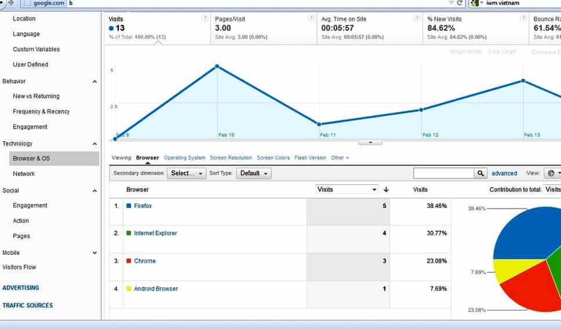Click the Browser column header

tap(137, 189)
